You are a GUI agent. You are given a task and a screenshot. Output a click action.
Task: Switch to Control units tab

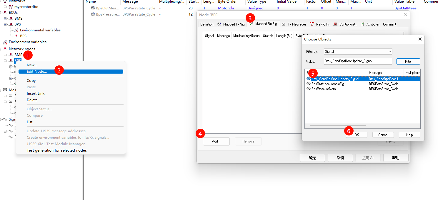[x=345, y=24]
